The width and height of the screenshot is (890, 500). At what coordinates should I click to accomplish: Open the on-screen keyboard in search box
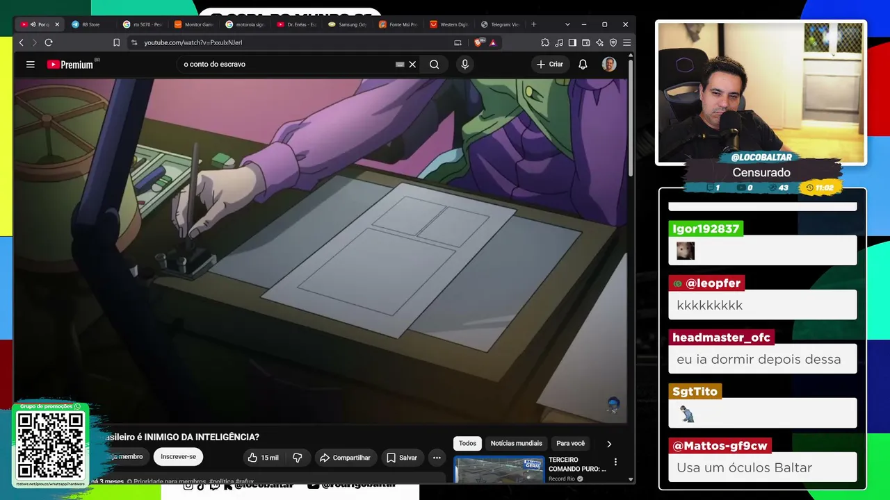point(400,65)
